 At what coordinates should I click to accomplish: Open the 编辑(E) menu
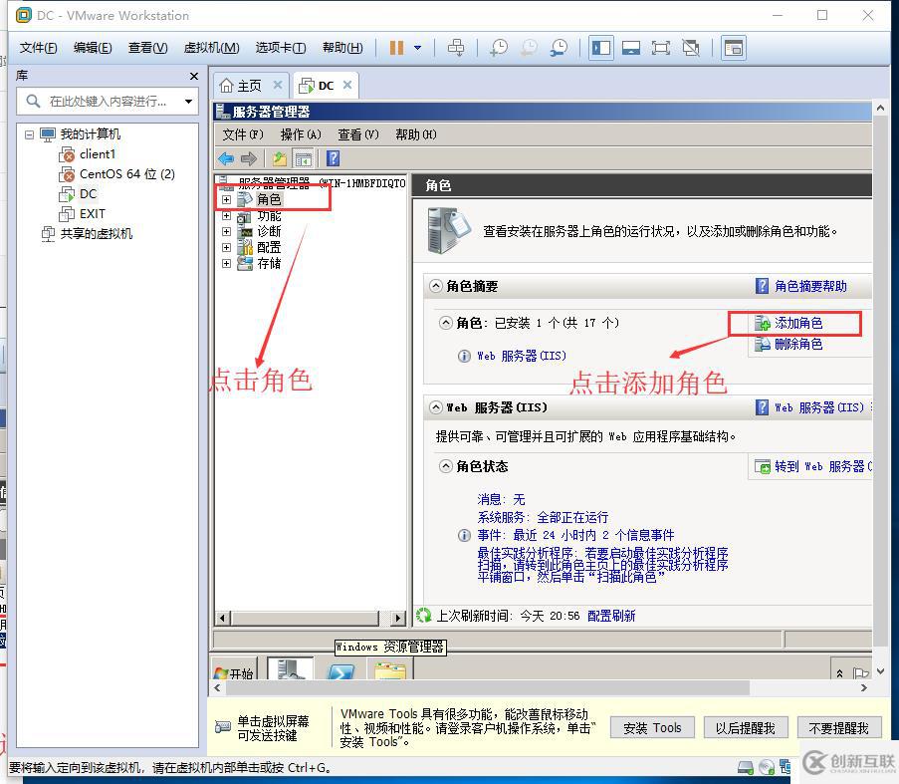click(x=93, y=48)
